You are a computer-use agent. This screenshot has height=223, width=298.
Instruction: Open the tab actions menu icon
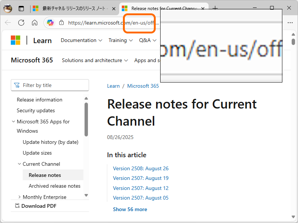[21, 8]
